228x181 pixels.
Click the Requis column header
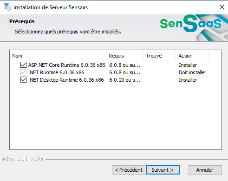click(x=125, y=56)
